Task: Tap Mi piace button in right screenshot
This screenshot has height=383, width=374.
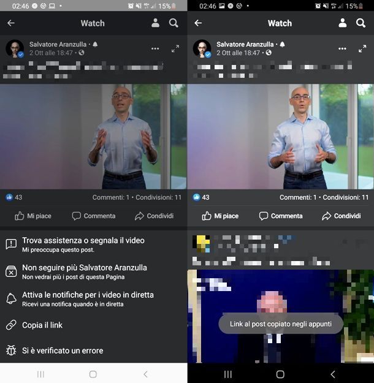Action: coord(220,216)
